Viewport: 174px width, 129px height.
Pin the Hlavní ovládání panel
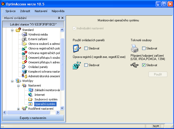click(x=59, y=18)
